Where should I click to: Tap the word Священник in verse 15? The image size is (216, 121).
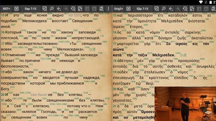82,21
